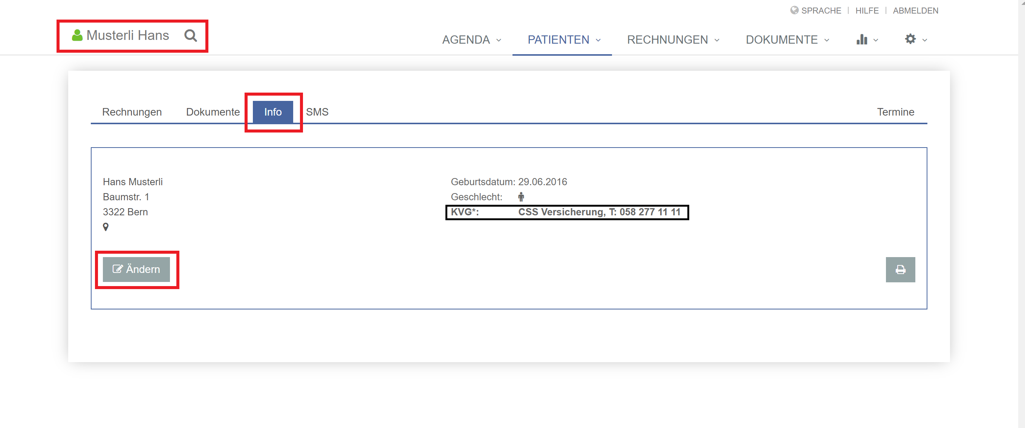This screenshot has height=428, width=1025.
Task: Click the green patient avatar icon
Action: pos(77,35)
